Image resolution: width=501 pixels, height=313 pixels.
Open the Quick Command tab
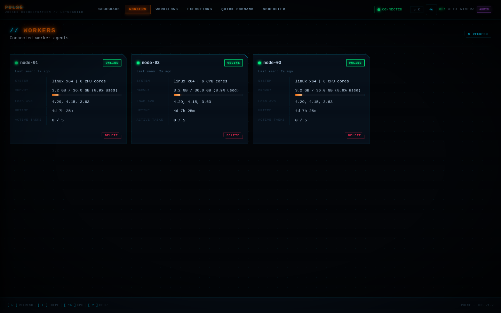pyautogui.click(x=237, y=9)
